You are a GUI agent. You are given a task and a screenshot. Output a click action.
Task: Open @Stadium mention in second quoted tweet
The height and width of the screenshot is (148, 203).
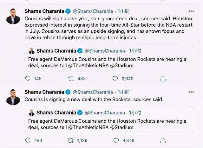pos(122,127)
